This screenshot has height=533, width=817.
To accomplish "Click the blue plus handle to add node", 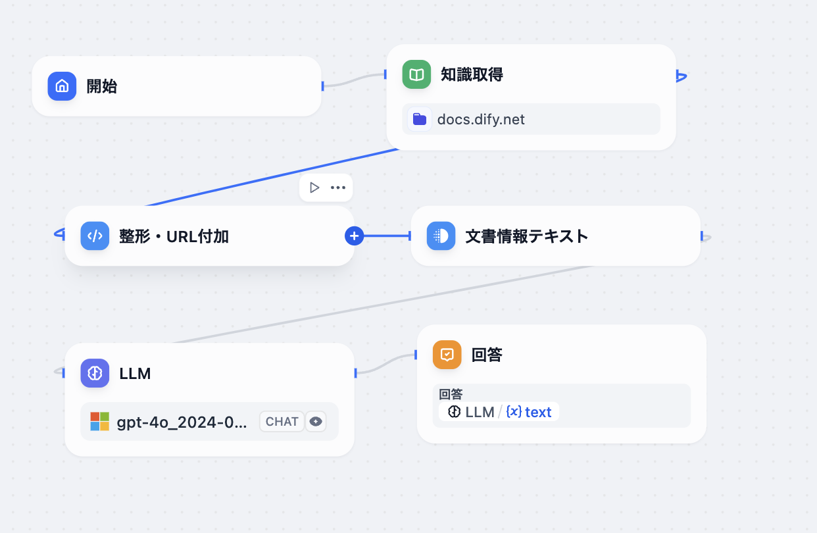I will point(354,236).
